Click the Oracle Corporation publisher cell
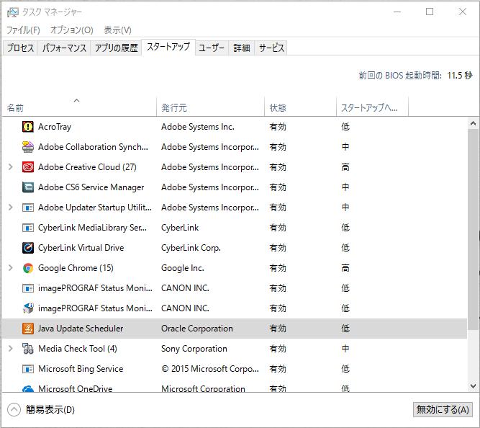This screenshot has height=428, width=480. pos(197,329)
